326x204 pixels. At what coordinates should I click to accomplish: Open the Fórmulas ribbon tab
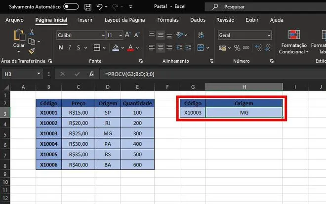[x=168, y=20]
